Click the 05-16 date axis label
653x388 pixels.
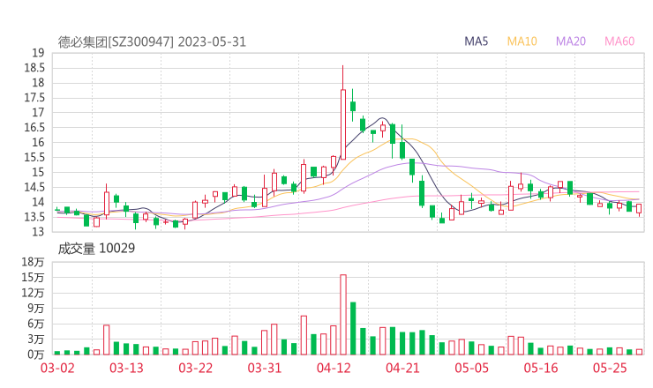coord(541,368)
